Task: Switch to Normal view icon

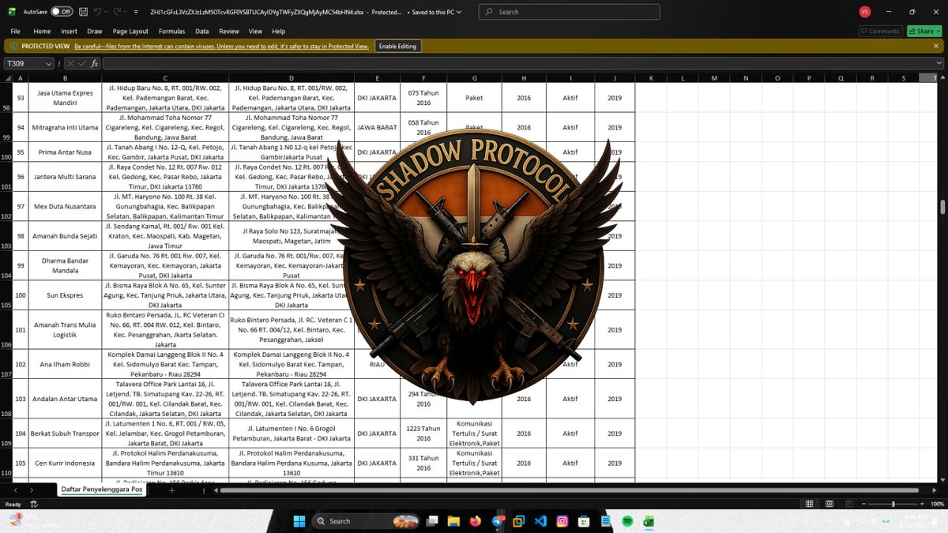Action: (x=810, y=504)
